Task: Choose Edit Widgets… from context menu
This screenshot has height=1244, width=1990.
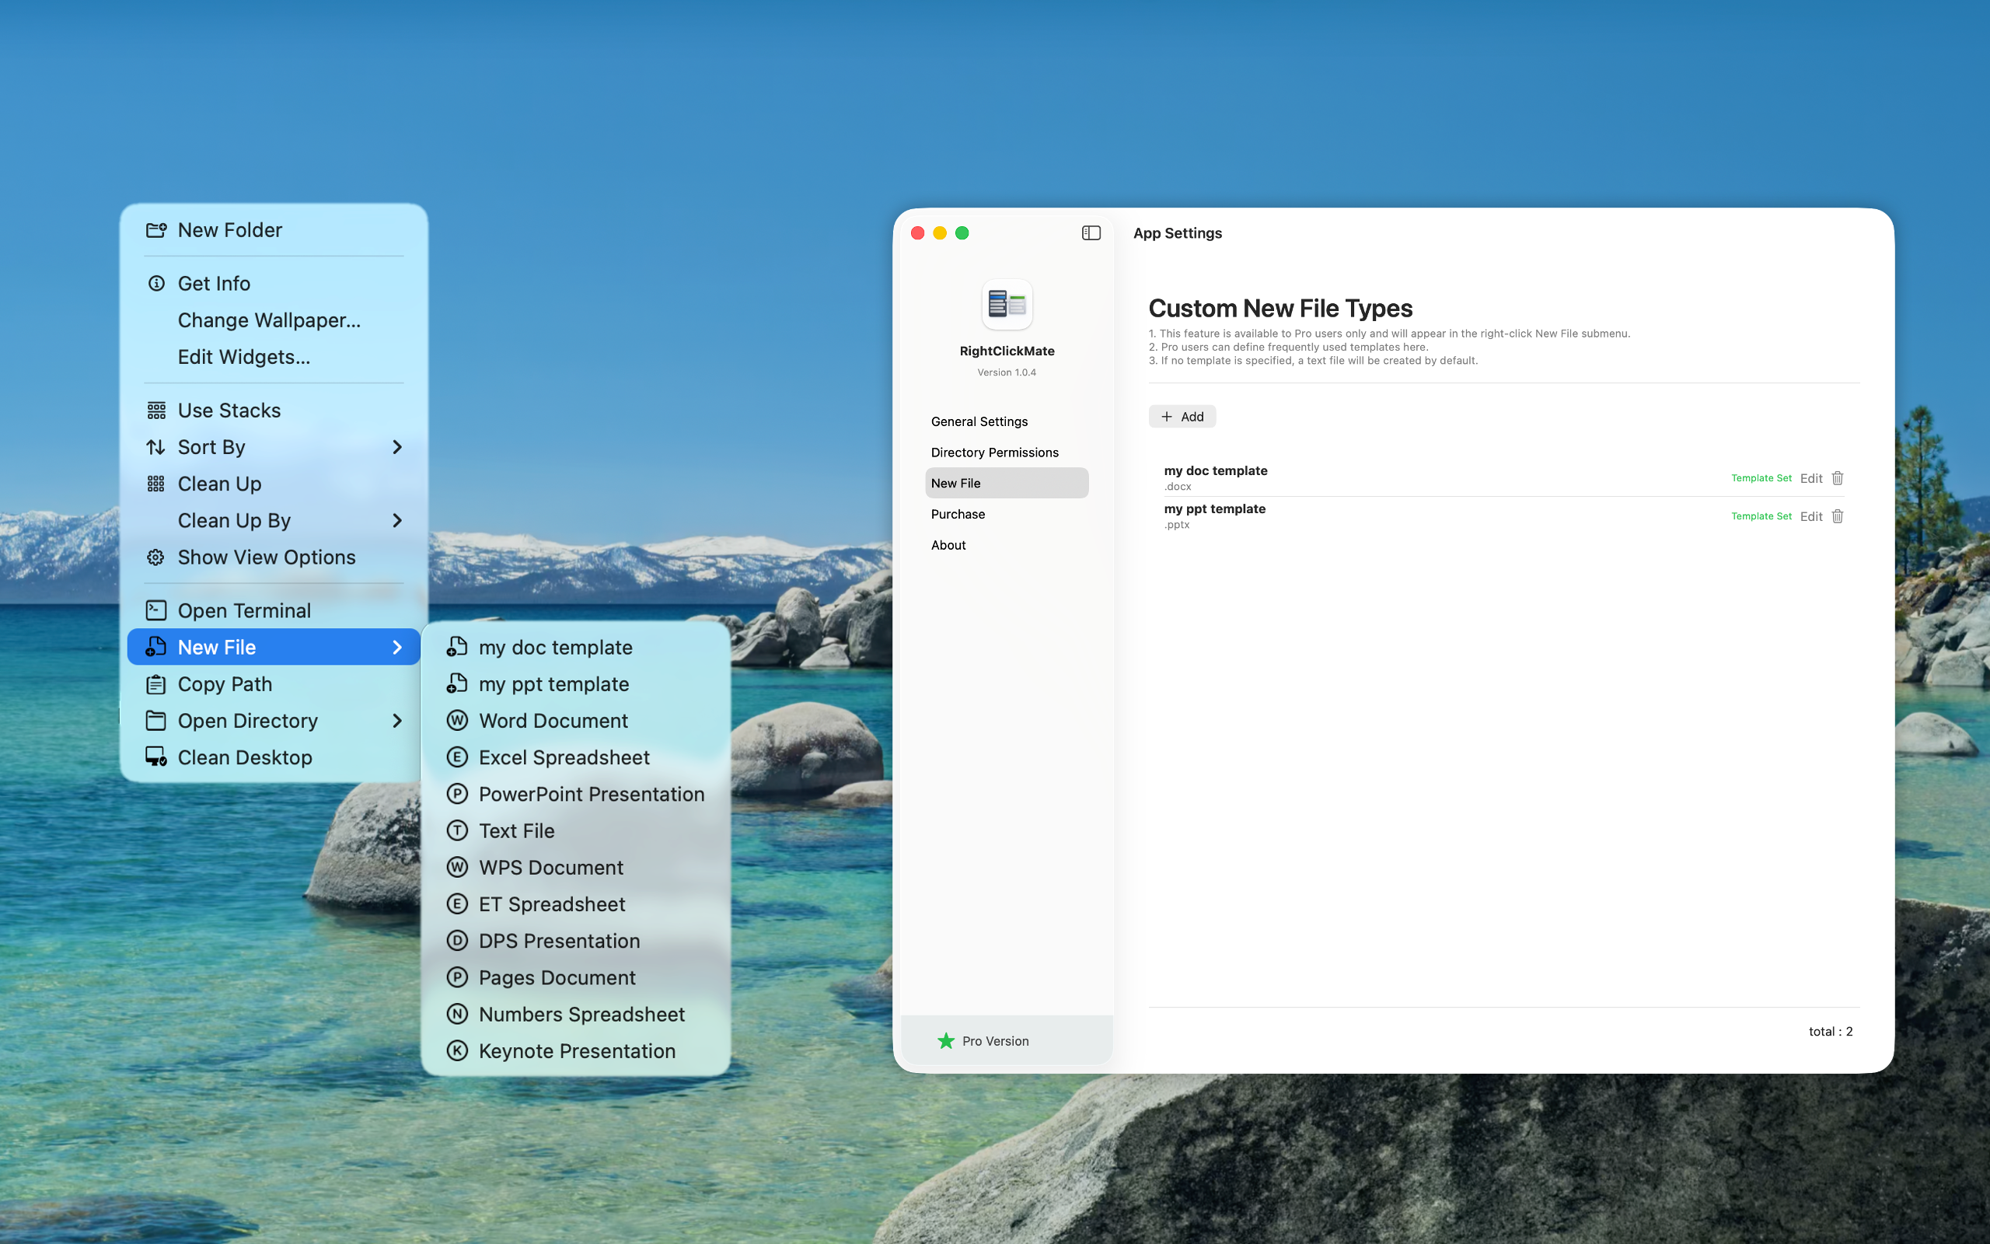Action: [x=244, y=357]
